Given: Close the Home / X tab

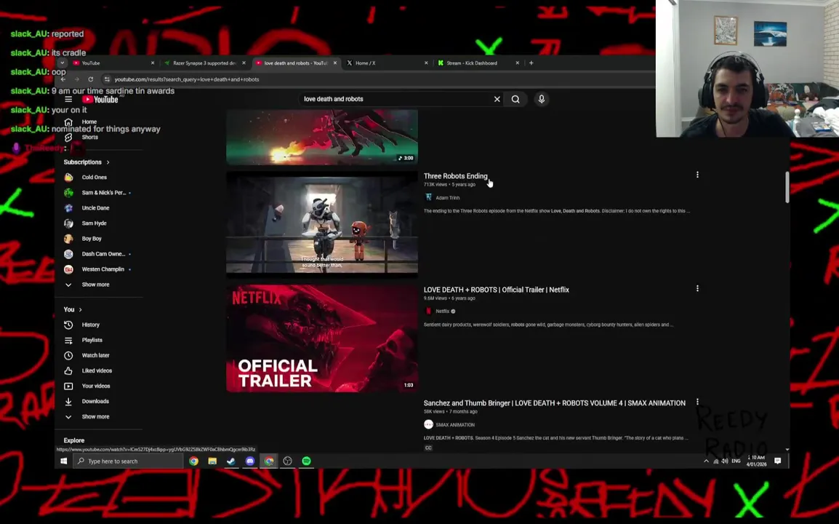Looking at the screenshot, I should (x=426, y=63).
